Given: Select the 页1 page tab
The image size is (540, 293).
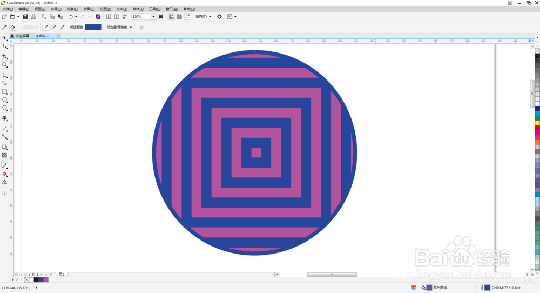Looking at the screenshot, I should coord(62,275).
